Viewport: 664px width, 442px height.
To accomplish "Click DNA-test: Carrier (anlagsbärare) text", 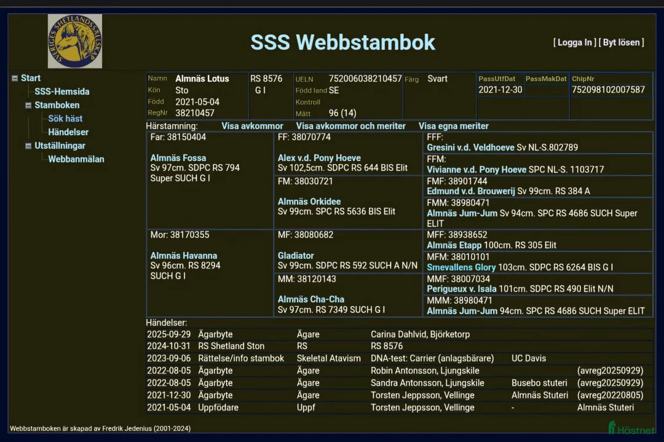I will pos(432,358).
